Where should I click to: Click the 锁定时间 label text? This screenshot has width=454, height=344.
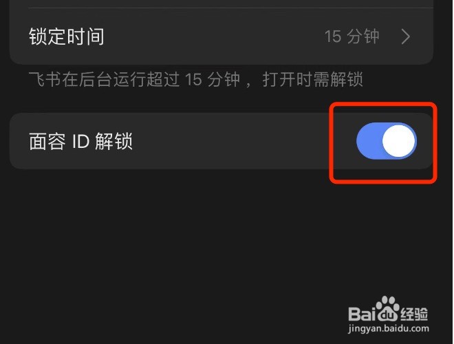point(66,36)
